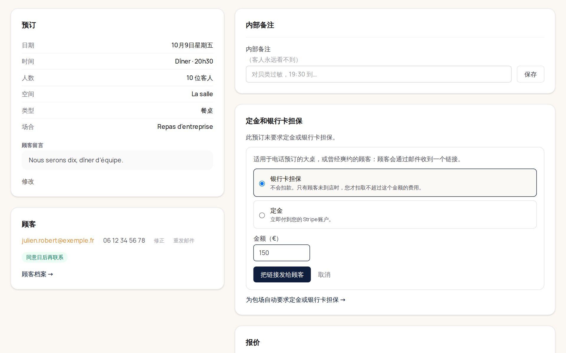Viewport: 566px width, 353px height.
Task: Click the （客人永远看不到） hint text
Action: point(274,60)
